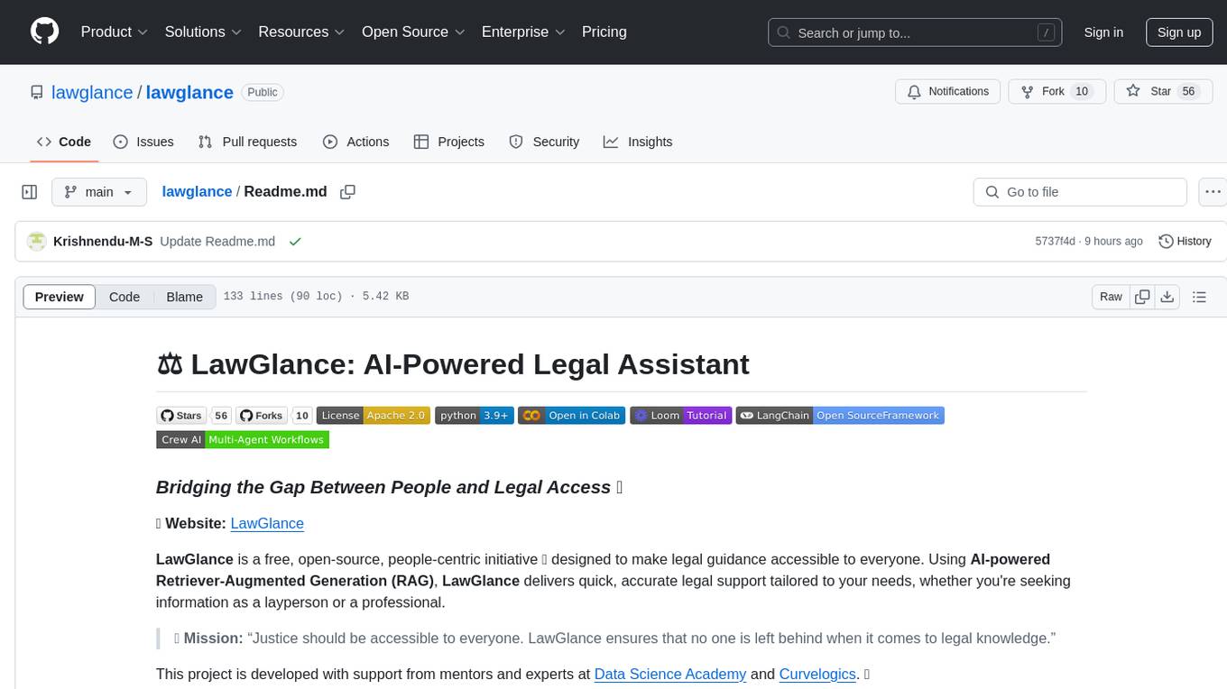Open the Pull requests tab
The image size is (1227, 689).
tap(247, 142)
